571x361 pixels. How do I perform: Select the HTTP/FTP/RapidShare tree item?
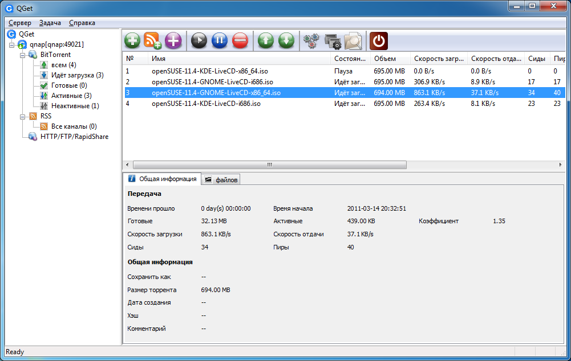point(74,137)
